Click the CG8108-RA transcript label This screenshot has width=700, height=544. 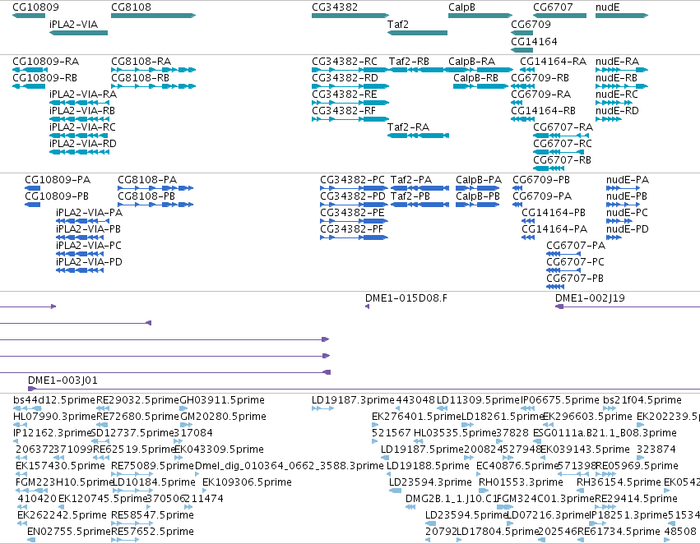[141, 62]
